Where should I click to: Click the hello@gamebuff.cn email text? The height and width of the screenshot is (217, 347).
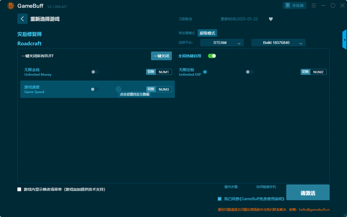pos(314,210)
